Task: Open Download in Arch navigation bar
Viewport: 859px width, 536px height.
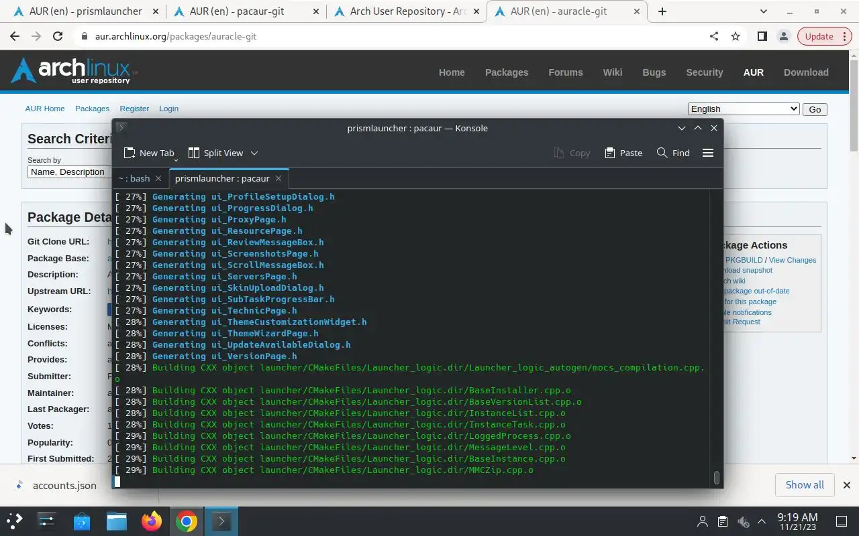Action: coord(806,72)
